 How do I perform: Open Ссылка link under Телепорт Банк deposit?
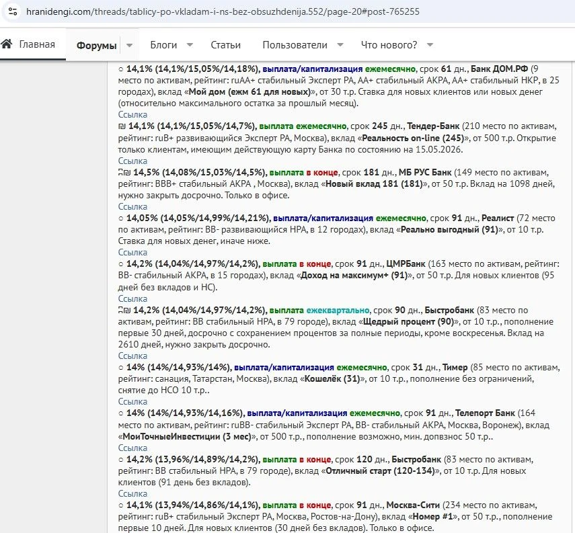point(132,448)
